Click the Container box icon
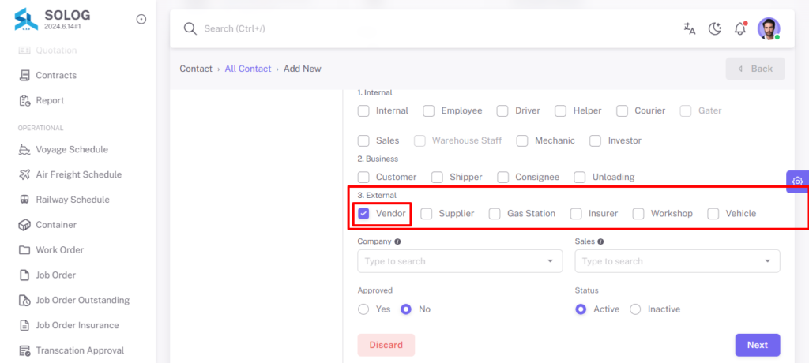 [x=24, y=225]
